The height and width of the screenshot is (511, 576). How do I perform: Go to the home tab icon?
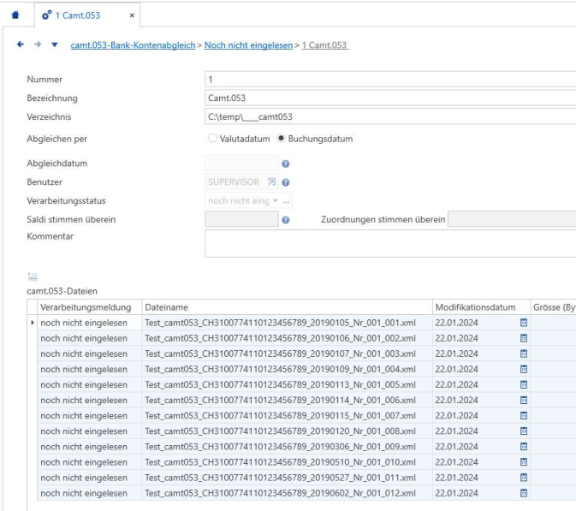pyautogui.click(x=15, y=15)
